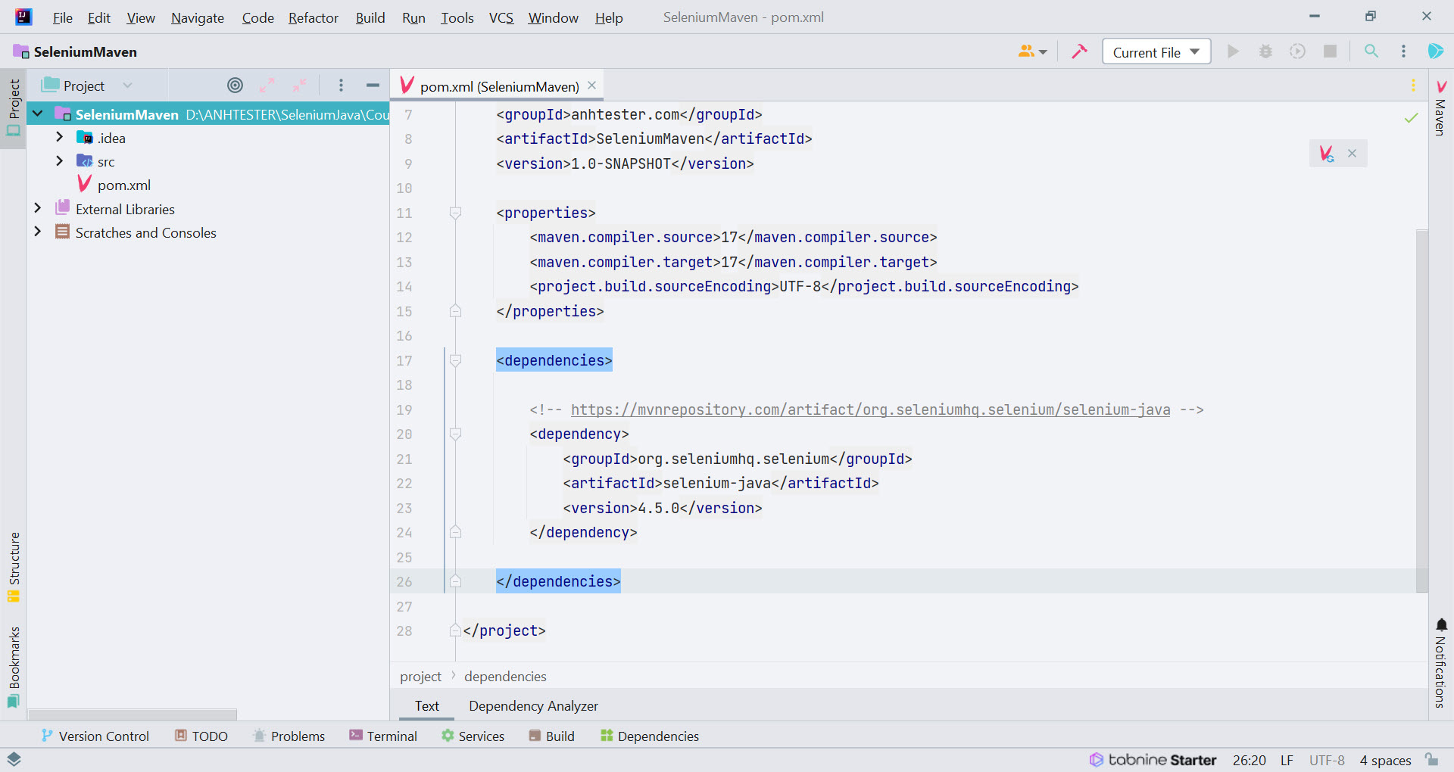The height and width of the screenshot is (772, 1454).
Task: Click the editor vertical scrollbar
Action: [1421, 410]
